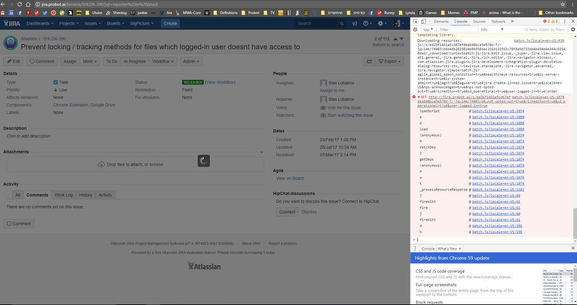Screen dimensions: 577x305
Task: Open the console context 'top' dropdown
Action: [x=428, y=29]
